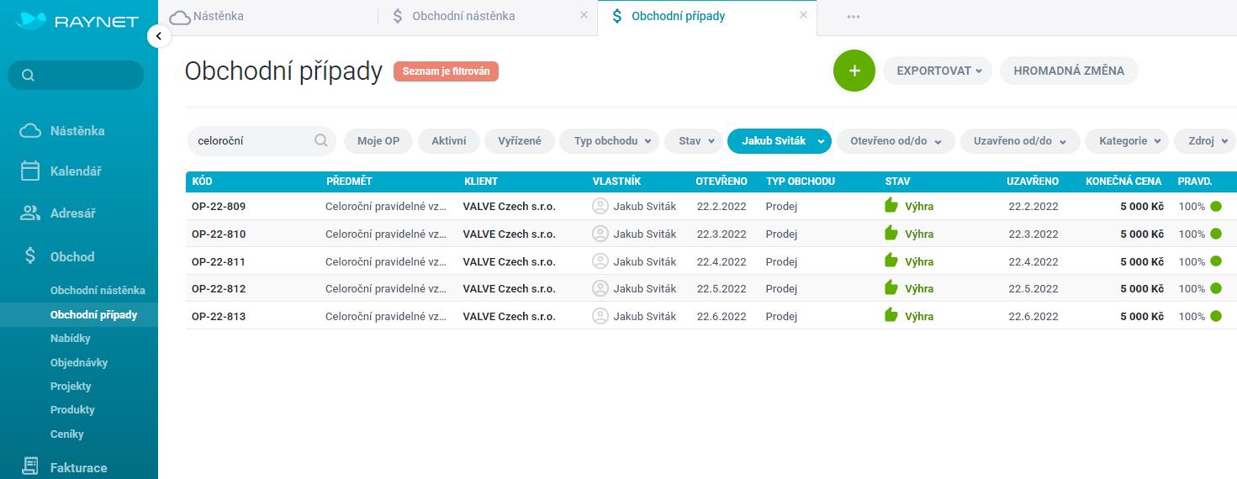Go to Ceníky submenu item
Image resolution: width=1237 pixels, height=479 pixels.
coord(67,434)
